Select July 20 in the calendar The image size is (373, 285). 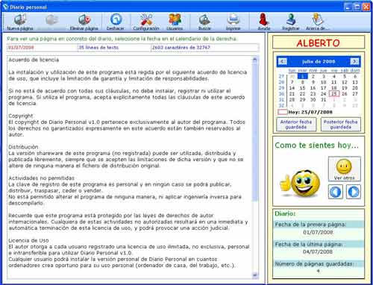point(355,88)
